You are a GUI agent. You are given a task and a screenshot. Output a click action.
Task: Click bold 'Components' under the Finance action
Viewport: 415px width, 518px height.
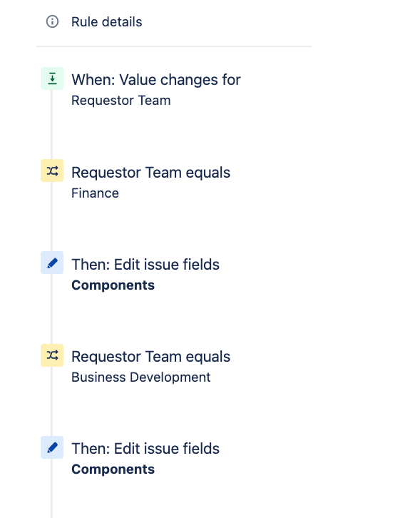tap(113, 285)
